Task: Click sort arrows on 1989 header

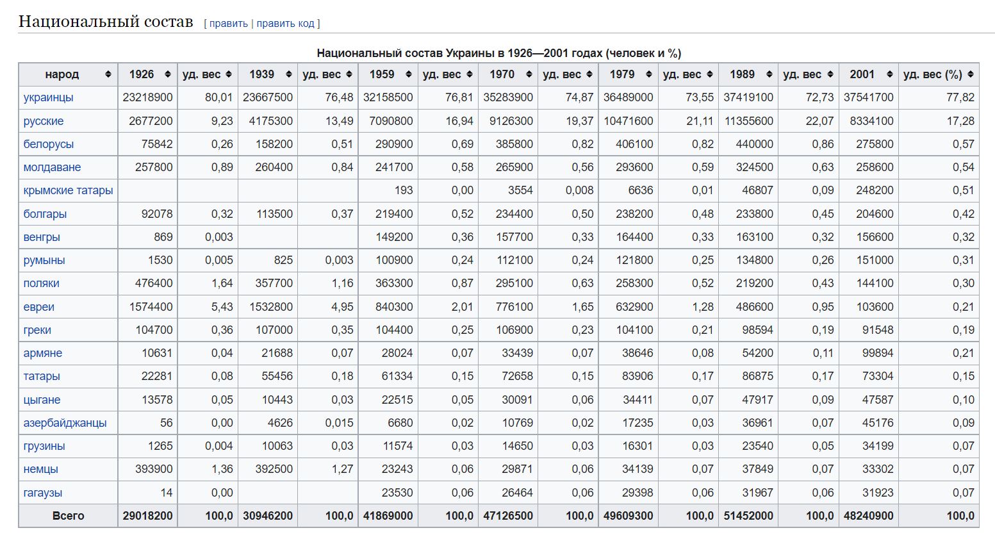Action: 769,74
